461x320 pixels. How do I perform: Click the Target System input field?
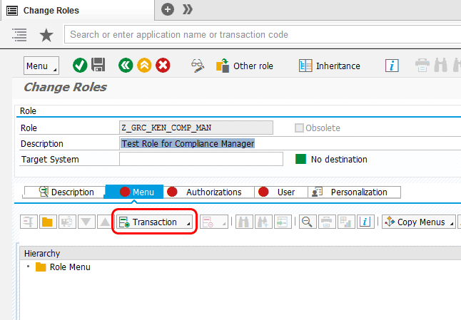pyautogui.click(x=201, y=159)
